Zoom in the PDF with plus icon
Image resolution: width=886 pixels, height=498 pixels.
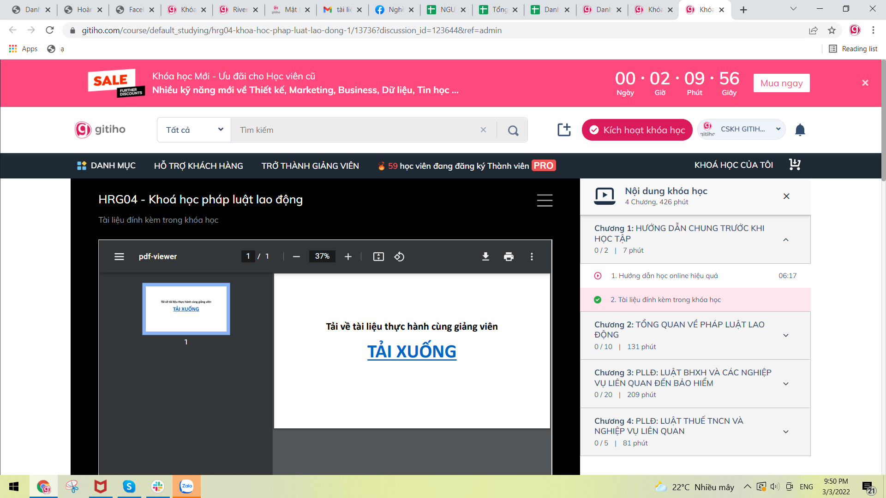tap(348, 256)
